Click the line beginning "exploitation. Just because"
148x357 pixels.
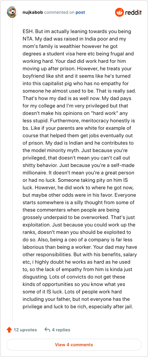[79, 225]
